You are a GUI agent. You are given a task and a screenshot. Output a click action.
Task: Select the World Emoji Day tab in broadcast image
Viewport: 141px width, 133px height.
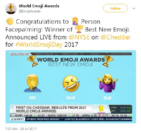20,54
